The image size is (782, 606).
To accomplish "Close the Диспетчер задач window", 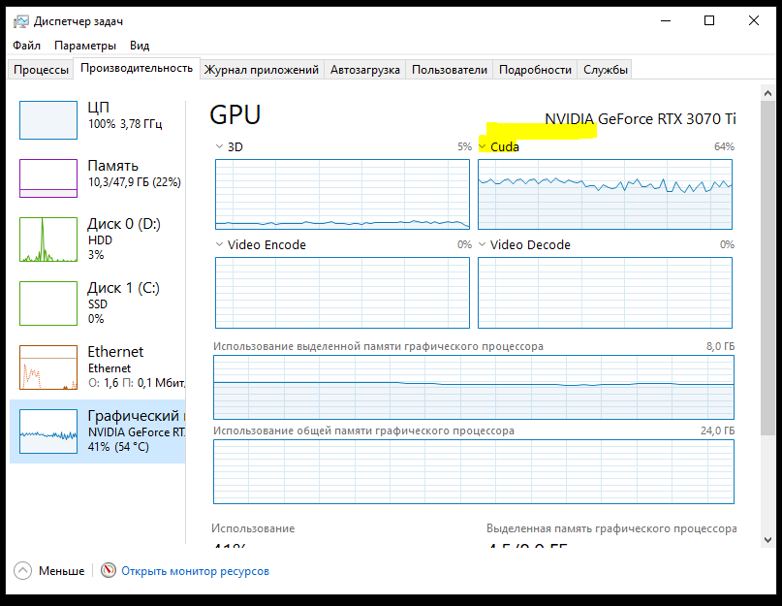I will point(754,21).
